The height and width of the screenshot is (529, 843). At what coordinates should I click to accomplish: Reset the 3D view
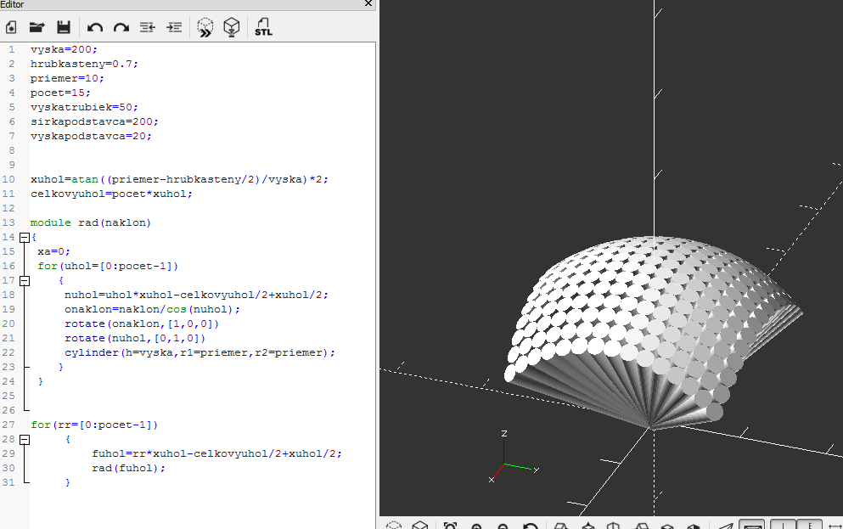pos(531,525)
